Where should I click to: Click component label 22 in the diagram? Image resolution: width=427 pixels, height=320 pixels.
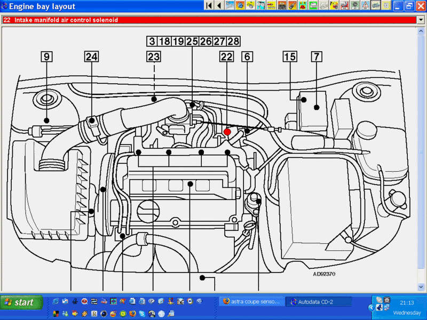(x=226, y=56)
